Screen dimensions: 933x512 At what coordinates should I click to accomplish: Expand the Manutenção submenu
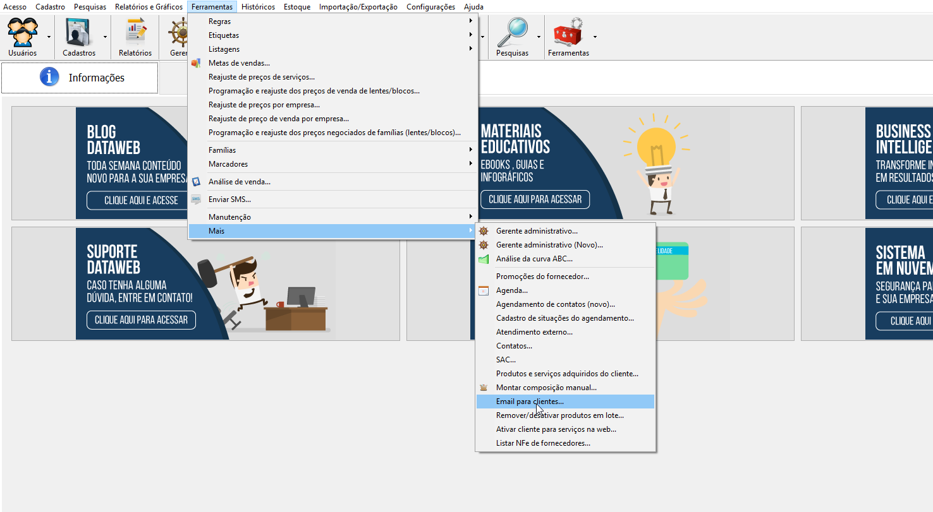tap(333, 217)
